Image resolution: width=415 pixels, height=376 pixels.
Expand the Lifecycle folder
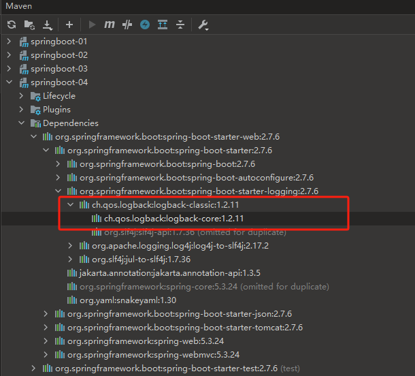(x=22, y=95)
